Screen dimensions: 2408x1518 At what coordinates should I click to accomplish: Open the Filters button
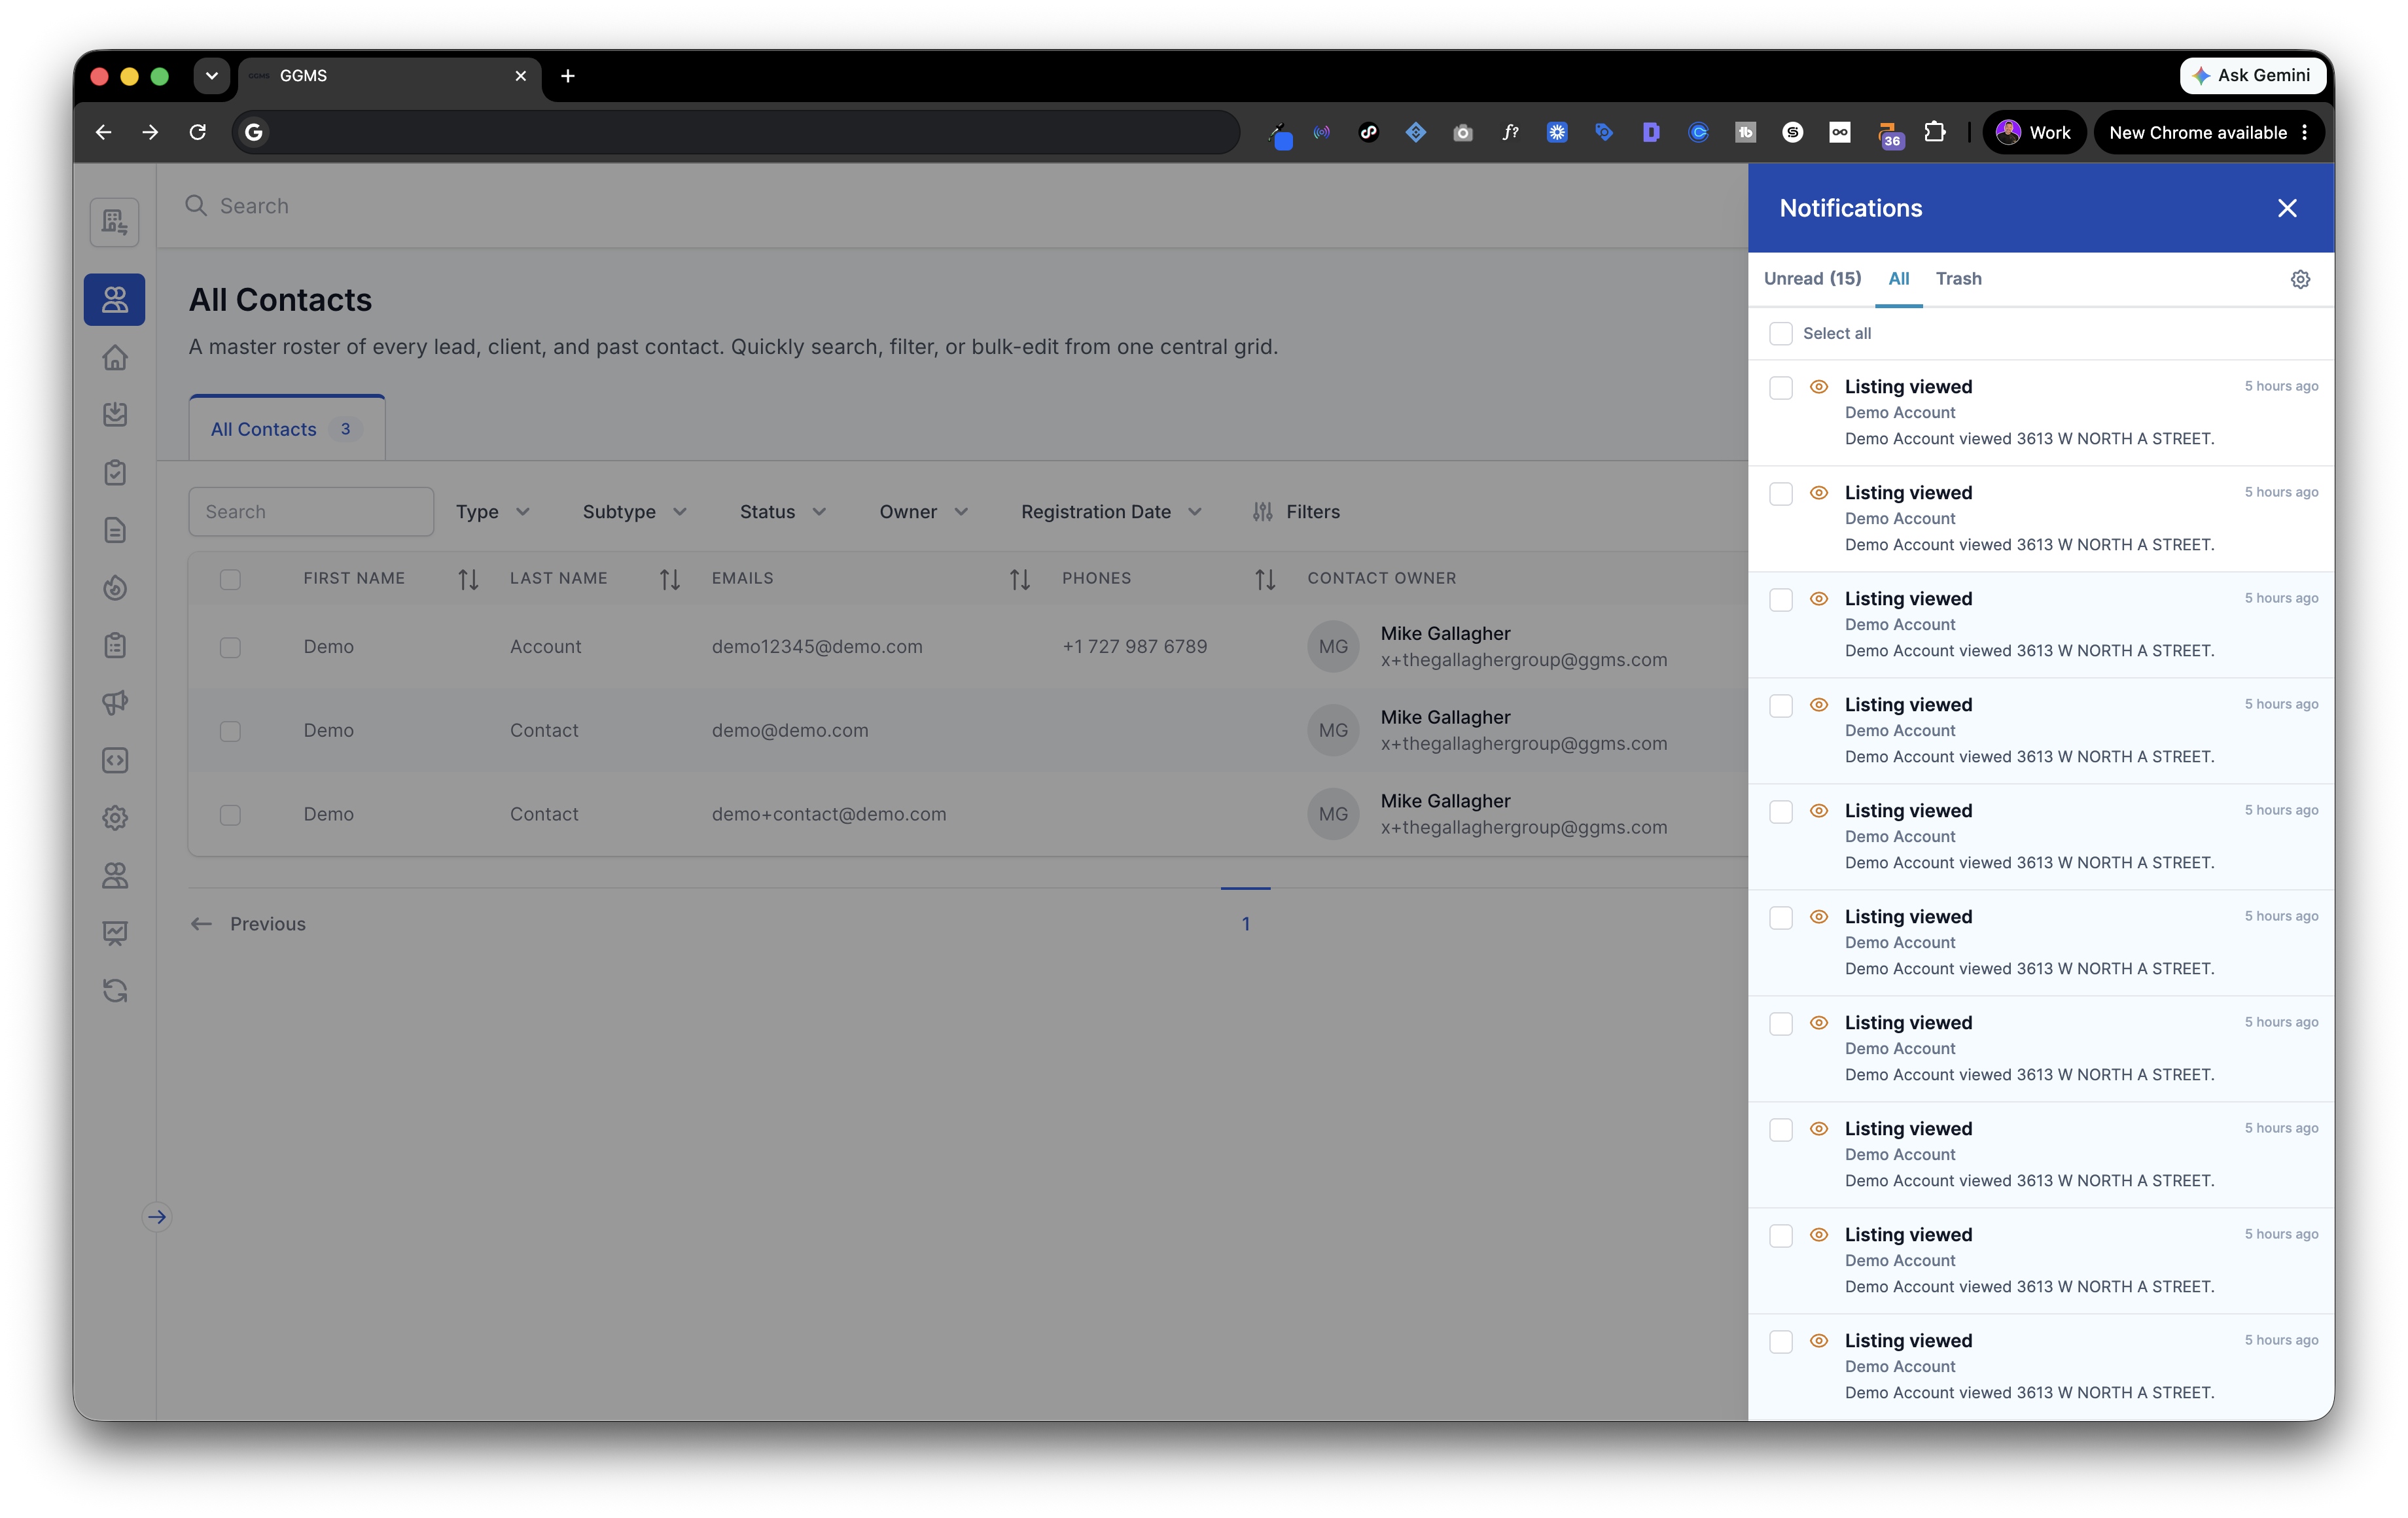tap(1296, 512)
